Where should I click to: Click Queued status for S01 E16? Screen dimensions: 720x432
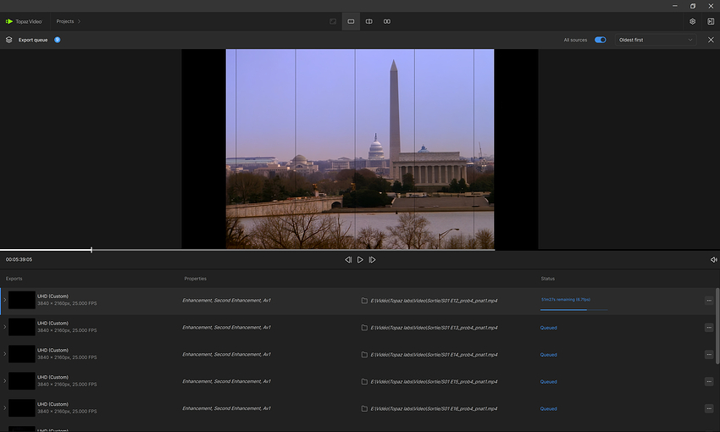tap(548, 408)
